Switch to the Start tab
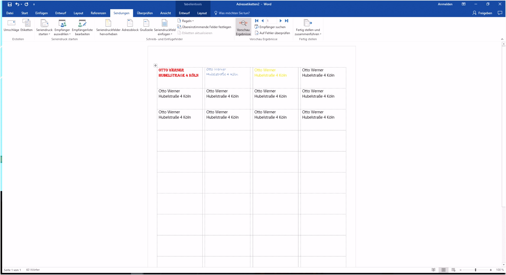The height and width of the screenshot is (275, 506). [25, 13]
